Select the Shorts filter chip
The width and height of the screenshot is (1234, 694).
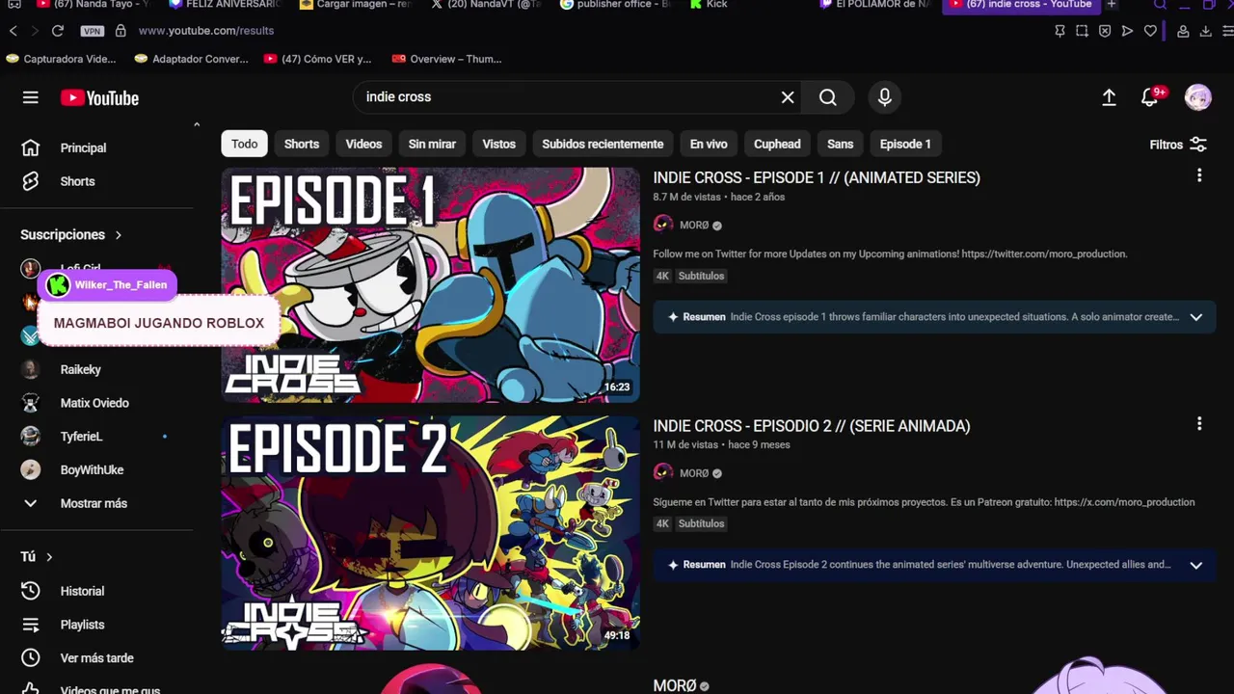(x=302, y=144)
